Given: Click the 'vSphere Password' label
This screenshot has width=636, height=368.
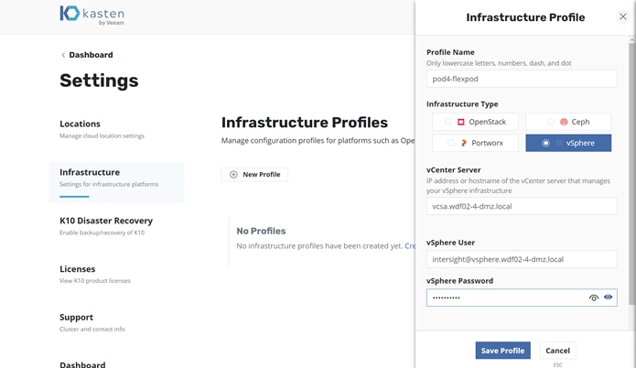Looking at the screenshot, I should click(x=459, y=281).
